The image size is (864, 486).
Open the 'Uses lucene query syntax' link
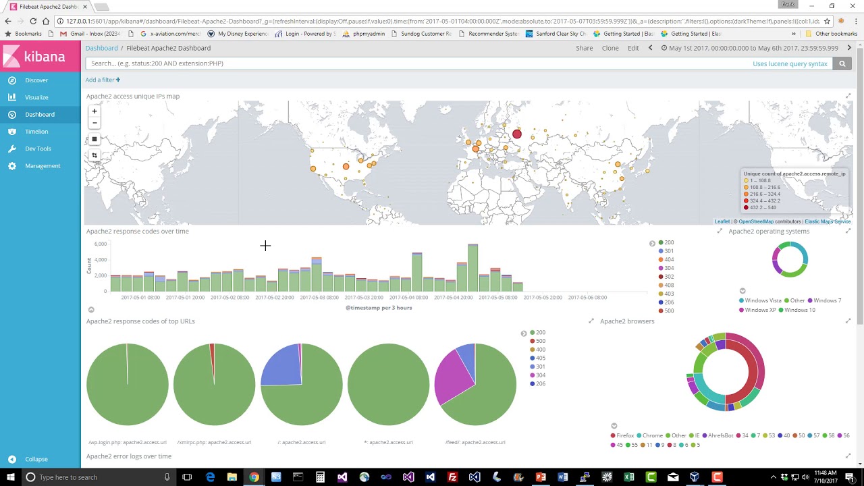(790, 63)
